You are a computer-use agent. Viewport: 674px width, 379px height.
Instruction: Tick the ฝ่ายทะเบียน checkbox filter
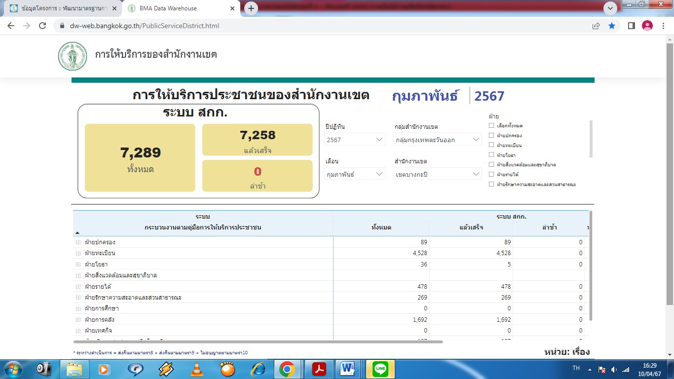[x=491, y=145]
